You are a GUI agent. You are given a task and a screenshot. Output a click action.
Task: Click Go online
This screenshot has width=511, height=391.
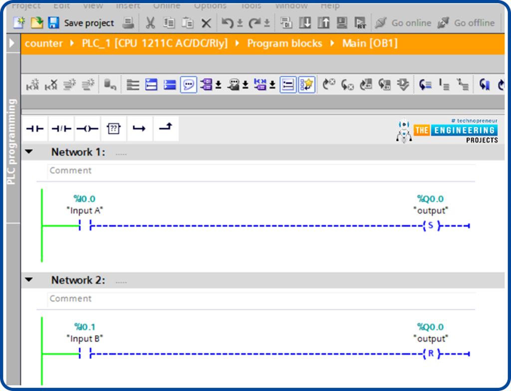pos(403,23)
